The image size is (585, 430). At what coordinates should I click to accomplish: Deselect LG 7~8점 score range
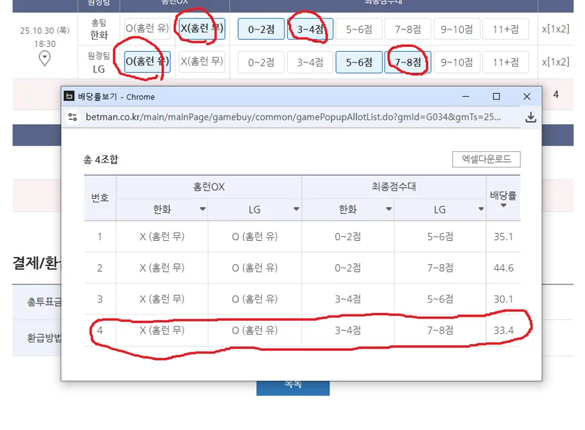pos(408,62)
